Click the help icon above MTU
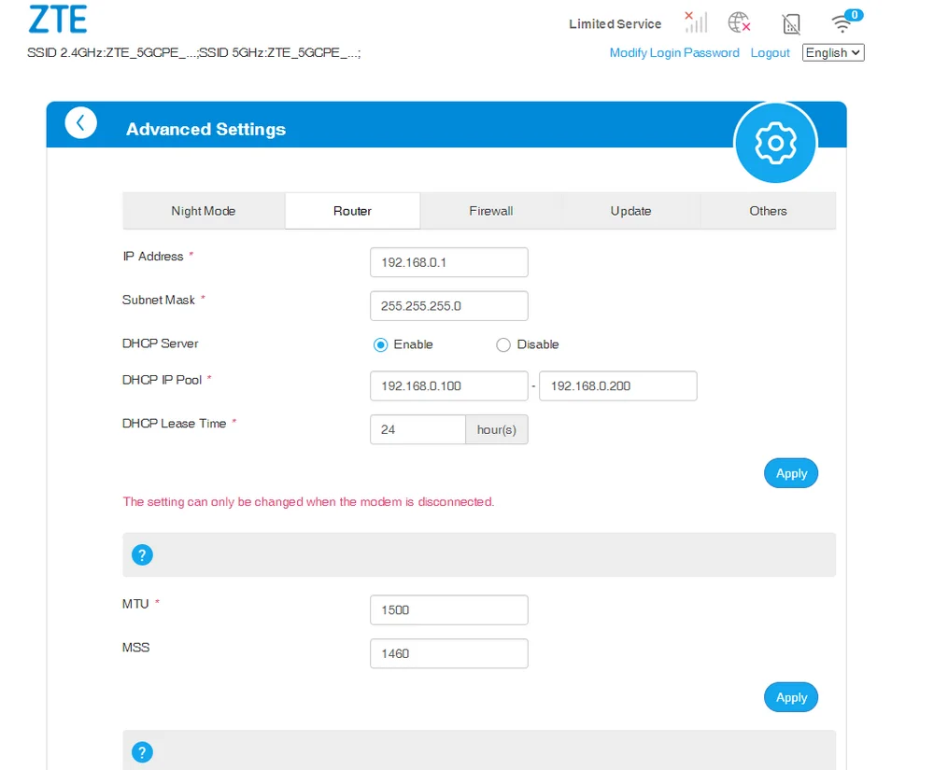Image resolution: width=934 pixels, height=770 pixels. point(142,555)
